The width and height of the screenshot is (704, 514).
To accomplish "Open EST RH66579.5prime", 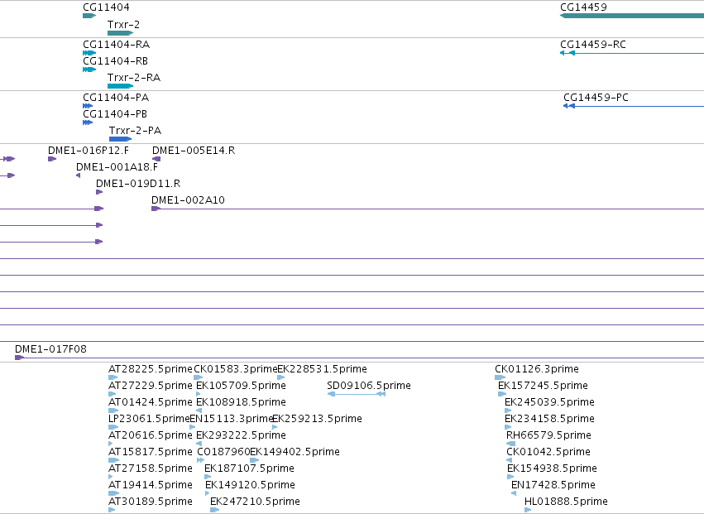I will tap(548, 436).
